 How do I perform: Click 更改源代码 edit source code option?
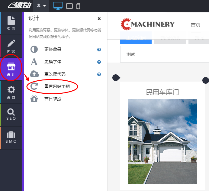(55, 74)
